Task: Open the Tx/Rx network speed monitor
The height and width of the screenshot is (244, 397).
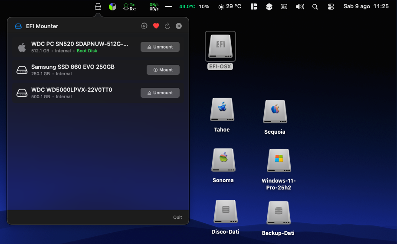Action: (141, 6)
